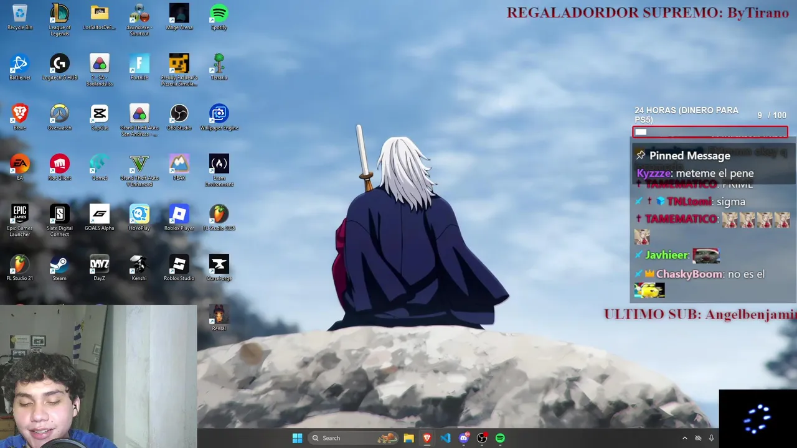Open the CapCut desktop shortcut

pyautogui.click(x=100, y=118)
